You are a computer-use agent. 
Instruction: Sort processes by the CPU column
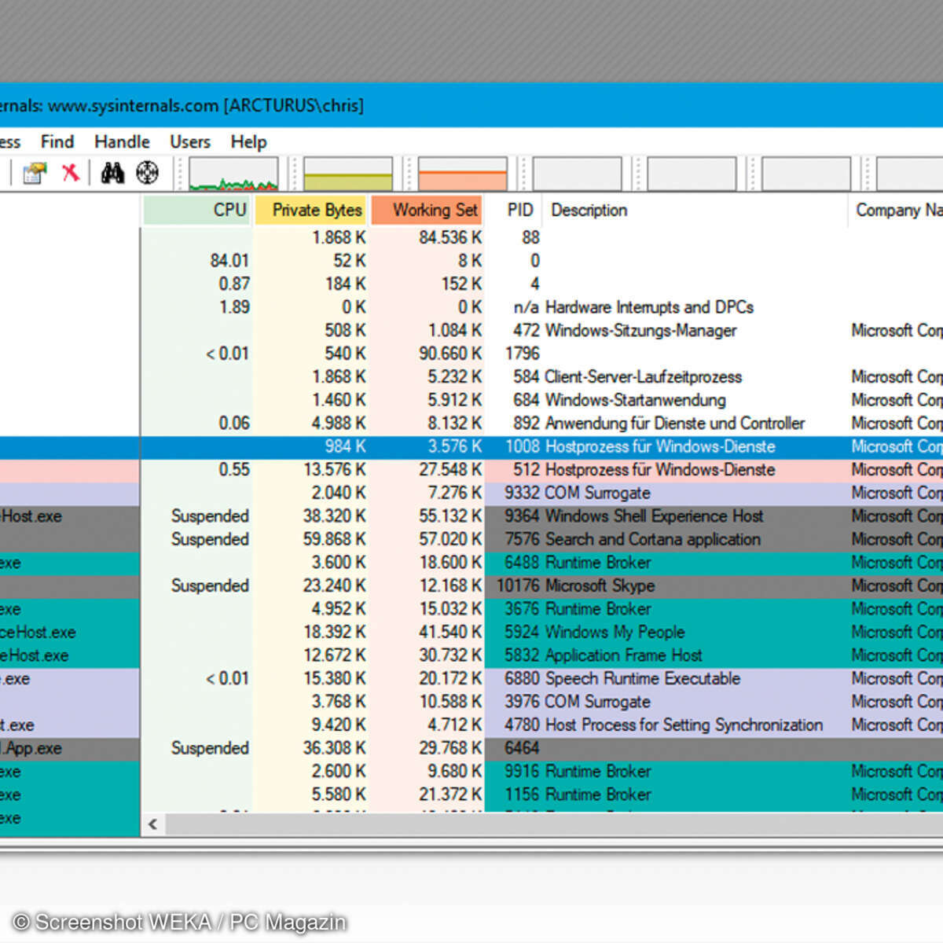tap(228, 210)
